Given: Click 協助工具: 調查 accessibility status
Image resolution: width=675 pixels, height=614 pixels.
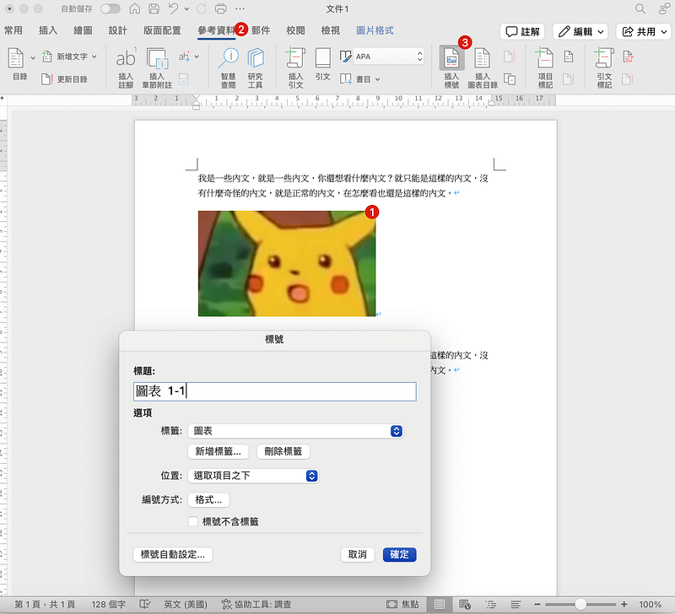Looking at the screenshot, I should [x=256, y=604].
